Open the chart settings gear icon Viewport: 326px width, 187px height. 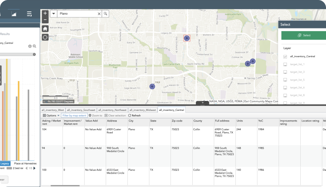tap(30, 46)
